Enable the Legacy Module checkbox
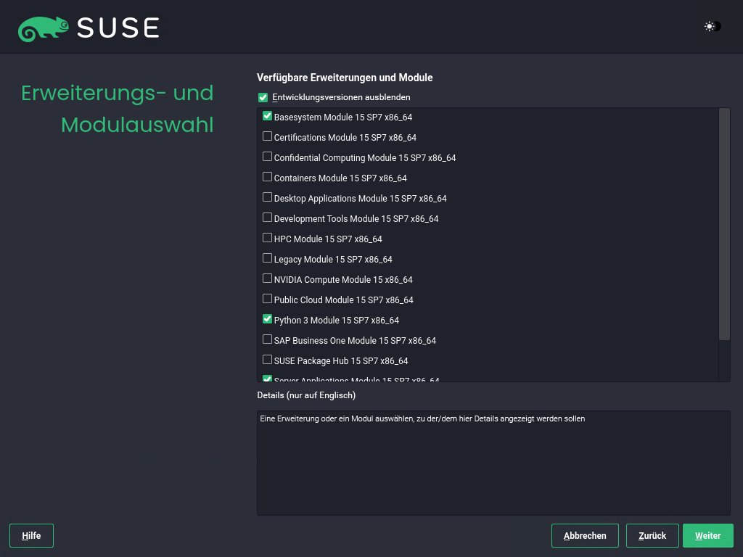This screenshot has height=557, width=743. (x=267, y=259)
